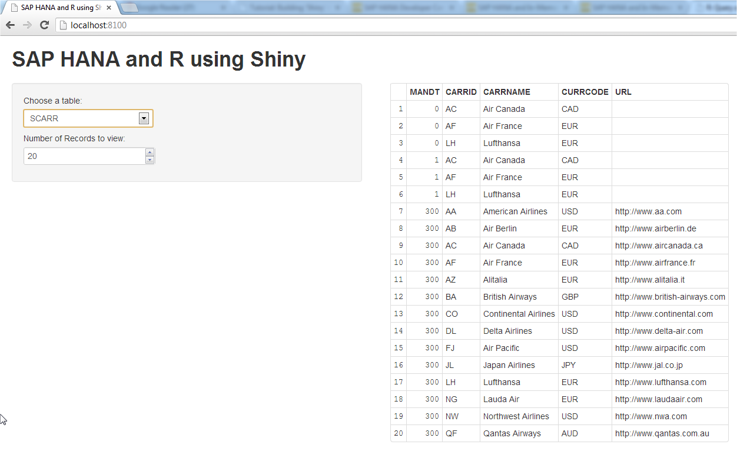Select the http://www.airfrance.fr URL cell
Viewport: 737px width, 451px height.
coord(670,263)
